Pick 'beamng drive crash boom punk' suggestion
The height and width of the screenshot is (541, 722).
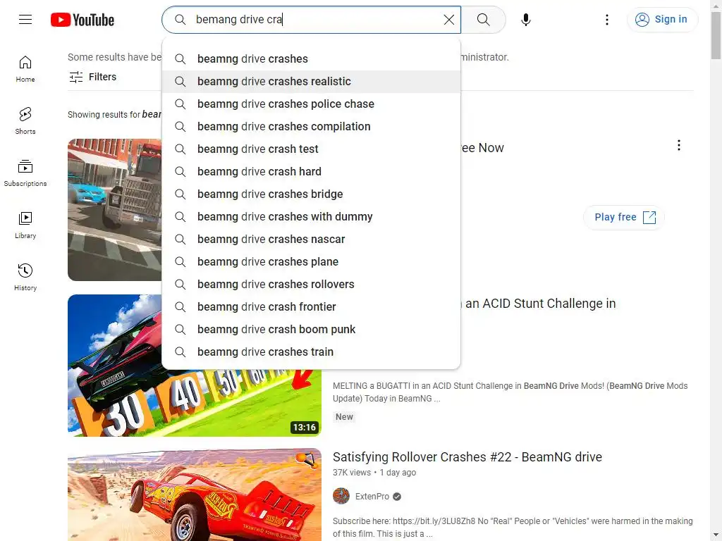(311, 330)
